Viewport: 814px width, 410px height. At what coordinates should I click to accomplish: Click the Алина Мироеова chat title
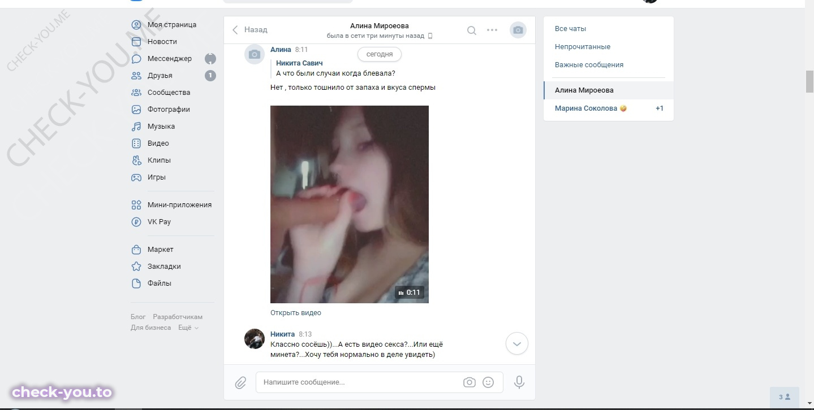coord(379,25)
